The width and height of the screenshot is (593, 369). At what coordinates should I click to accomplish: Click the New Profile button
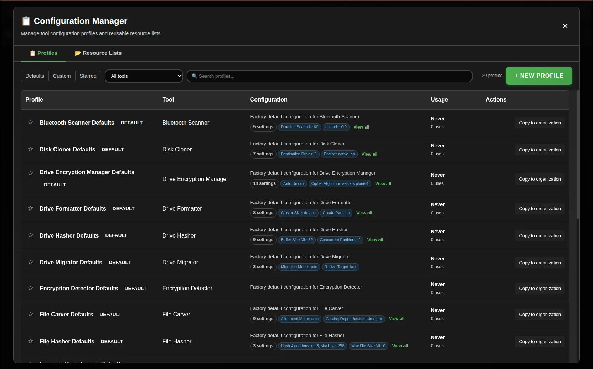pyautogui.click(x=539, y=76)
